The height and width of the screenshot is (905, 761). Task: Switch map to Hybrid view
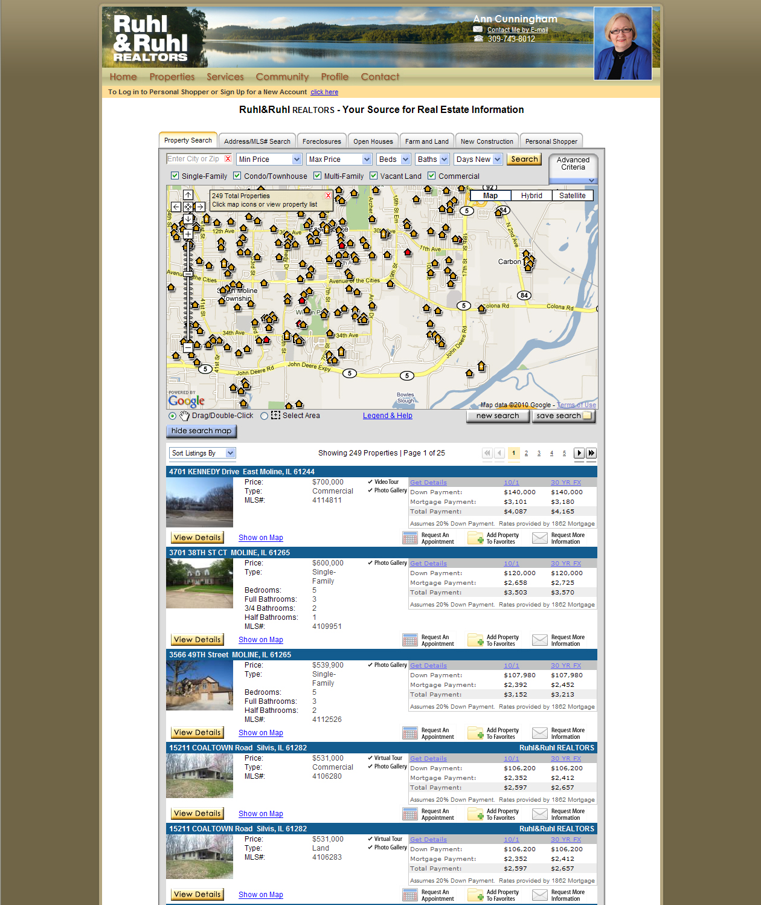[531, 196]
